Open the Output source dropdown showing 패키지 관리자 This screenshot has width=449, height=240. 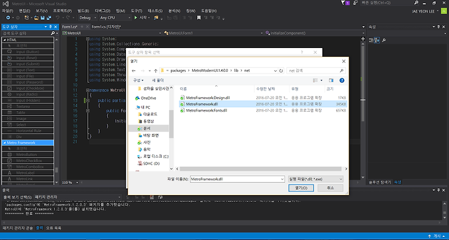tap(77, 197)
